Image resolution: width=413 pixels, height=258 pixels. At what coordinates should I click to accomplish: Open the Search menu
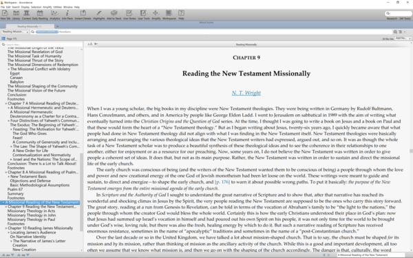click(16, 7)
